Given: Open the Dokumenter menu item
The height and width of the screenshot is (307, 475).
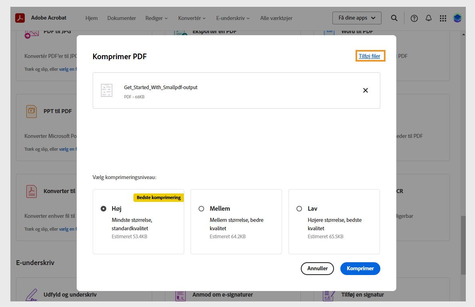Looking at the screenshot, I should (121, 18).
